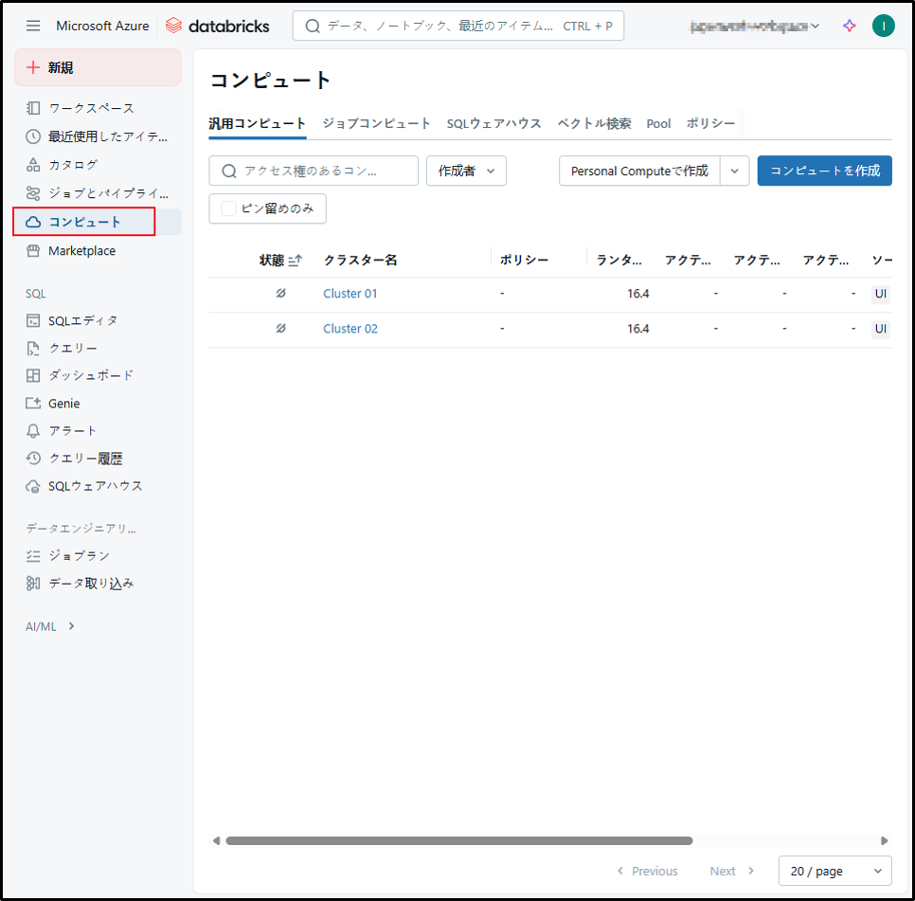
Task: Click the コンピュートを作成 button
Action: pyautogui.click(x=824, y=171)
